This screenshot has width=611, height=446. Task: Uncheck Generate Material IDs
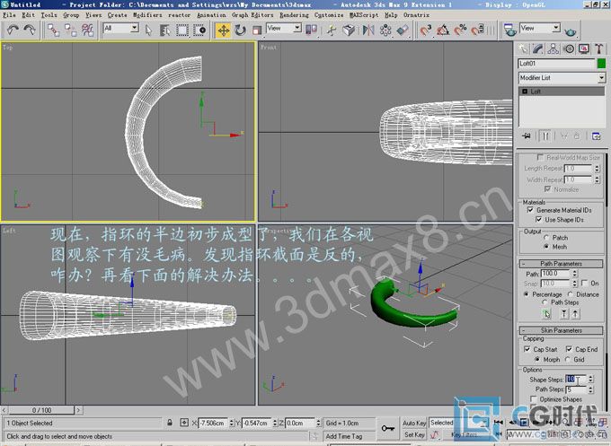(529, 210)
